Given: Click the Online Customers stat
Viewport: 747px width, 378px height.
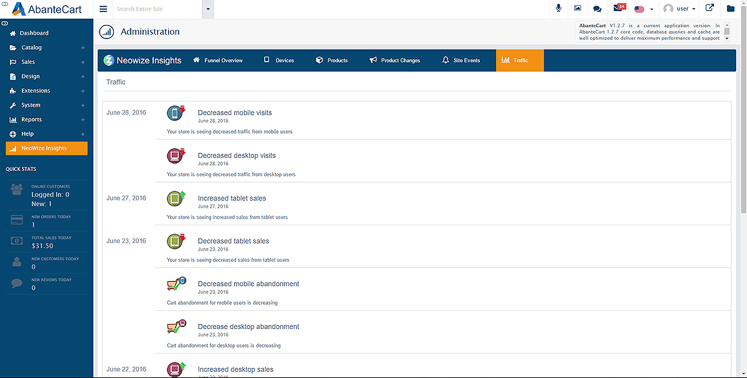Looking at the screenshot, I should 47,195.
